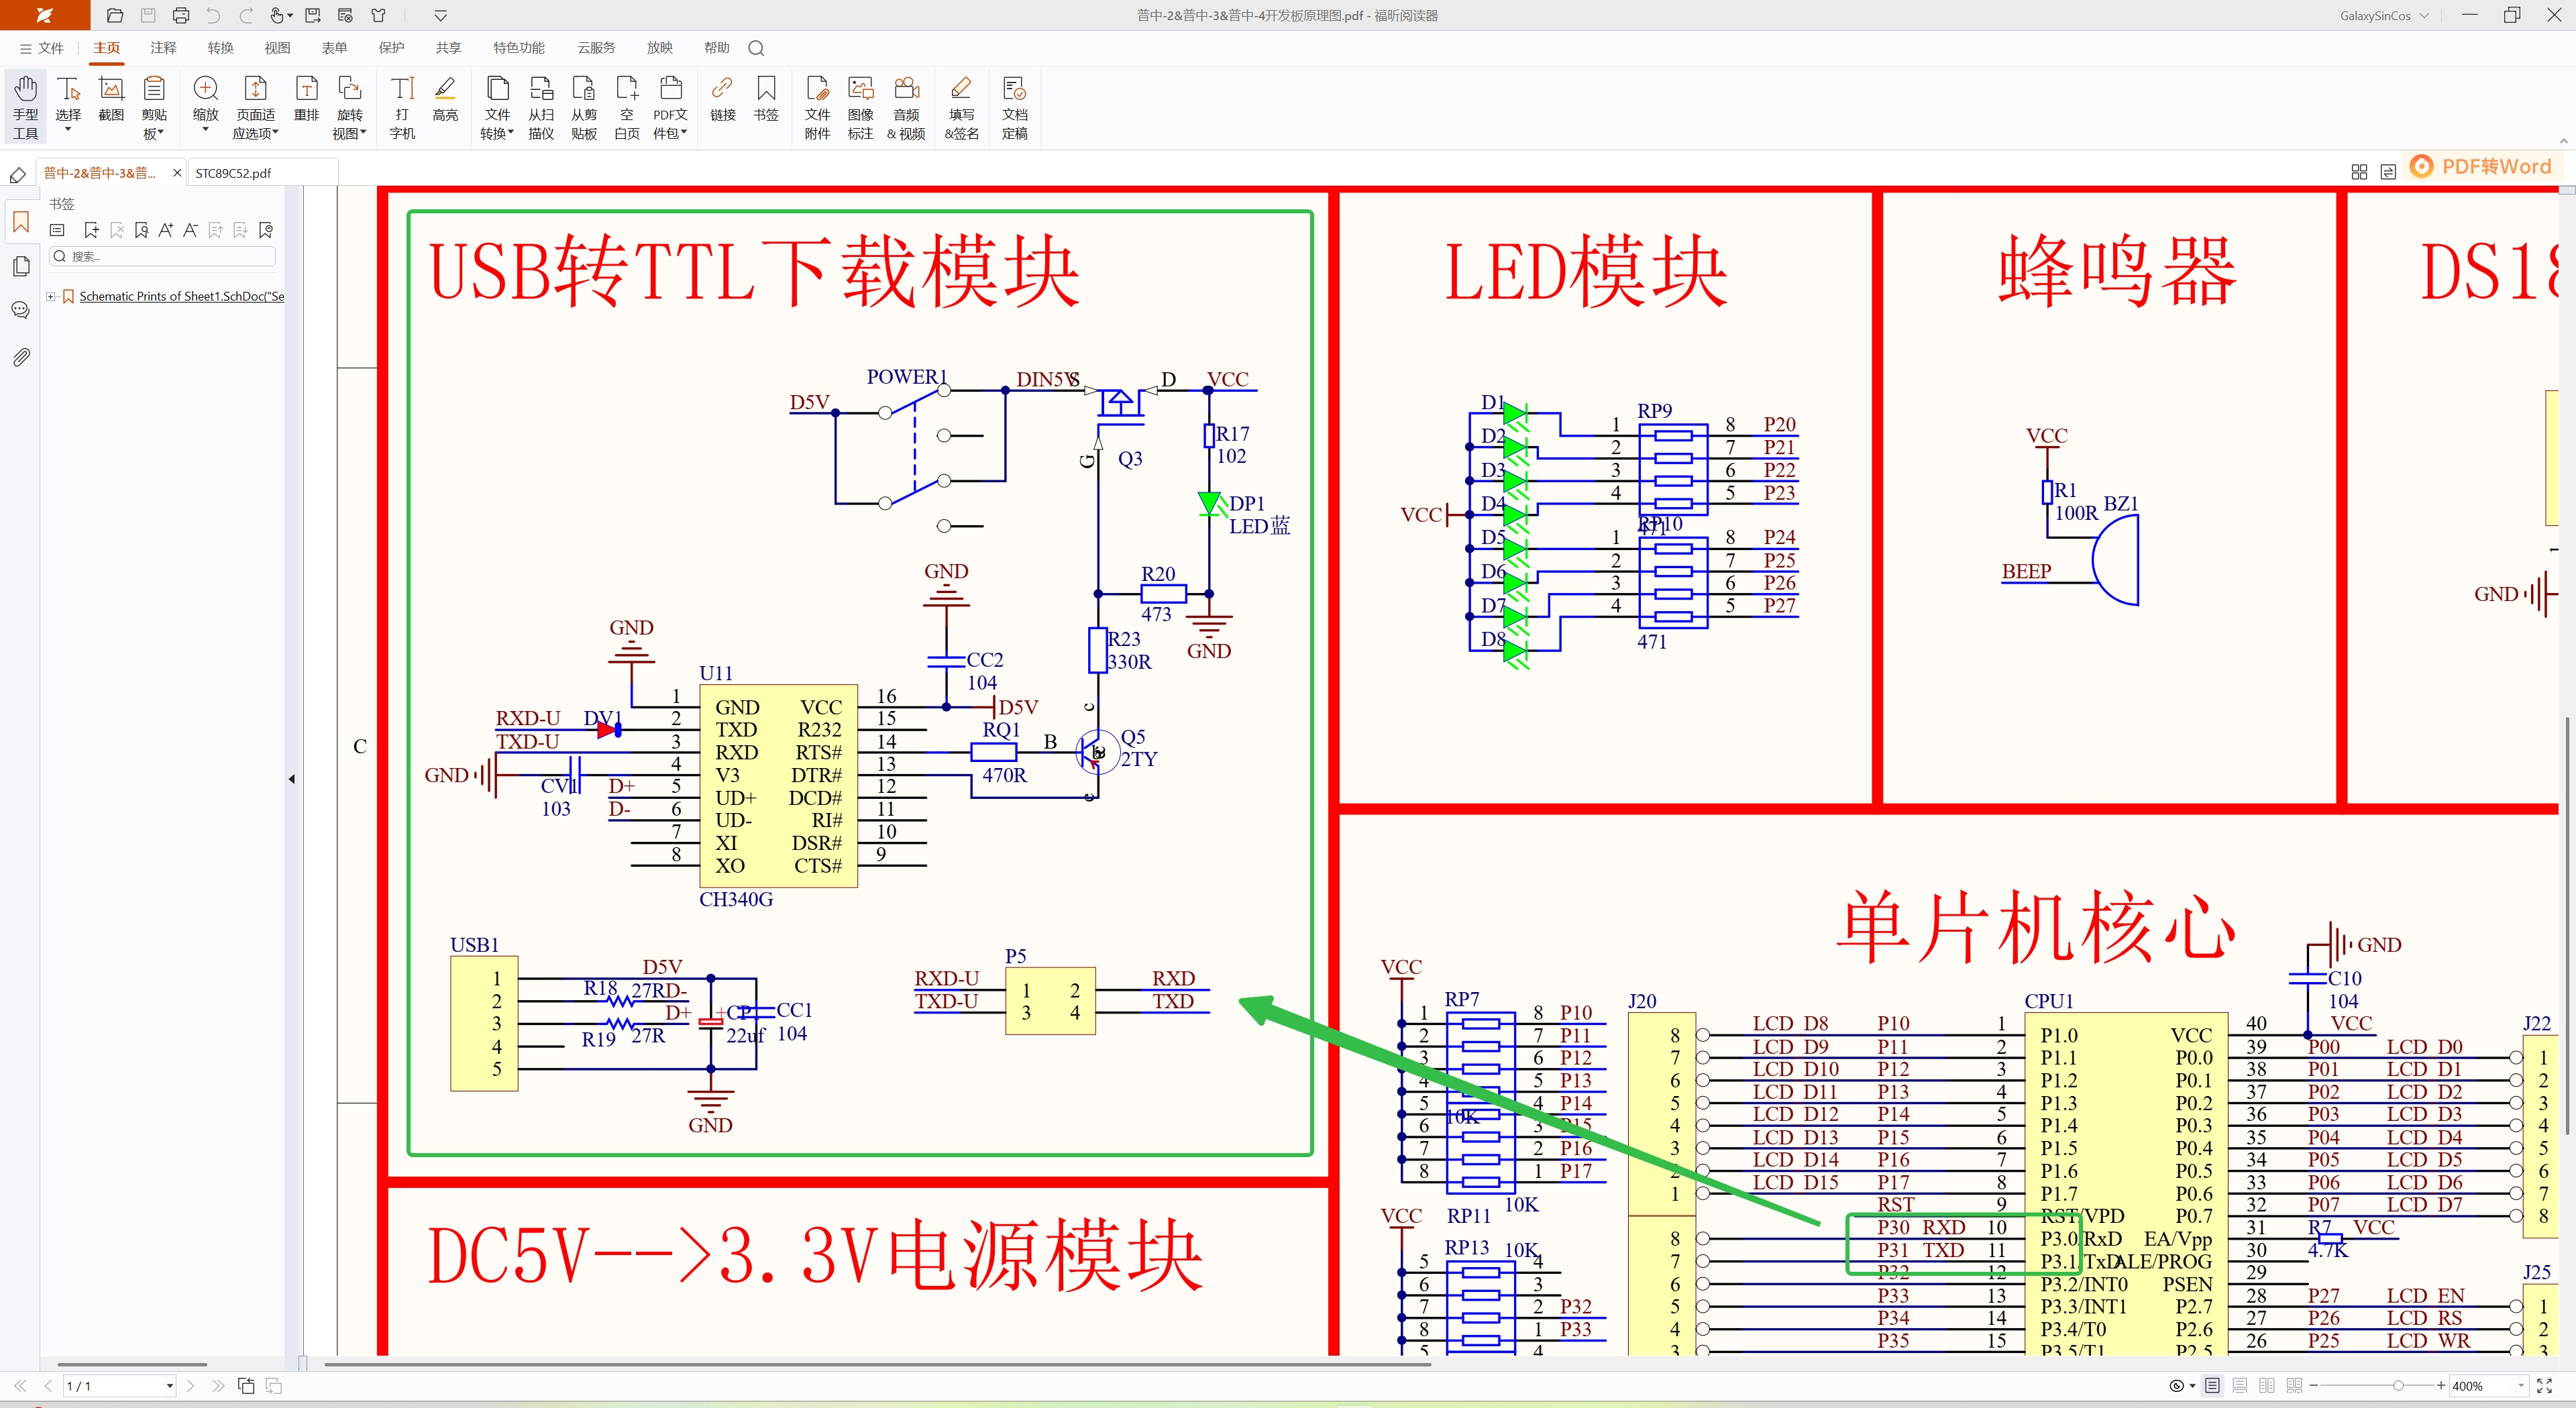Switch to the 视图 (View) tab
Image resolution: width=2576 pixels, height=1408 pixels.
point(277,48)
